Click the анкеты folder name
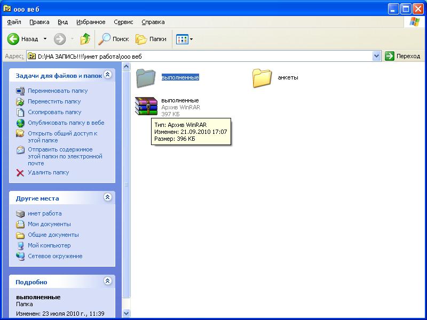The width and height of the screenshot is (427, 320). 288,77
